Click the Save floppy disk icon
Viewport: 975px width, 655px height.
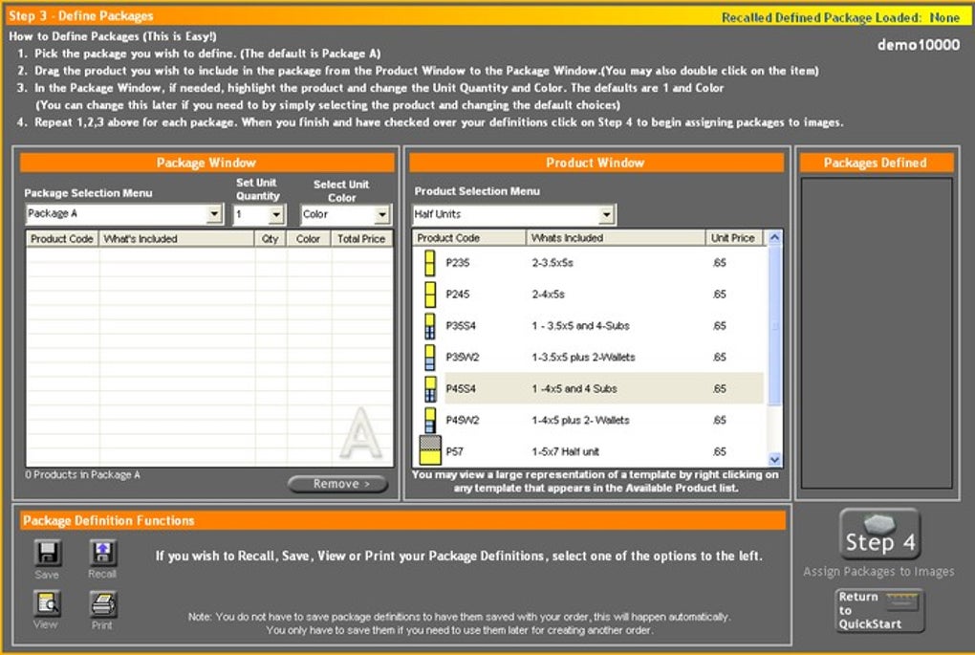tap(47, 553)
